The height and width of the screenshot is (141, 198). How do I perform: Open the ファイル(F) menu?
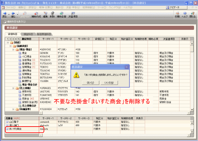click(x=11, y=7)
